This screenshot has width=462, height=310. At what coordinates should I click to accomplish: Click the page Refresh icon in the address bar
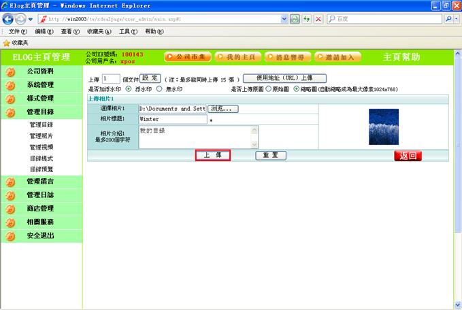(306, 19)
